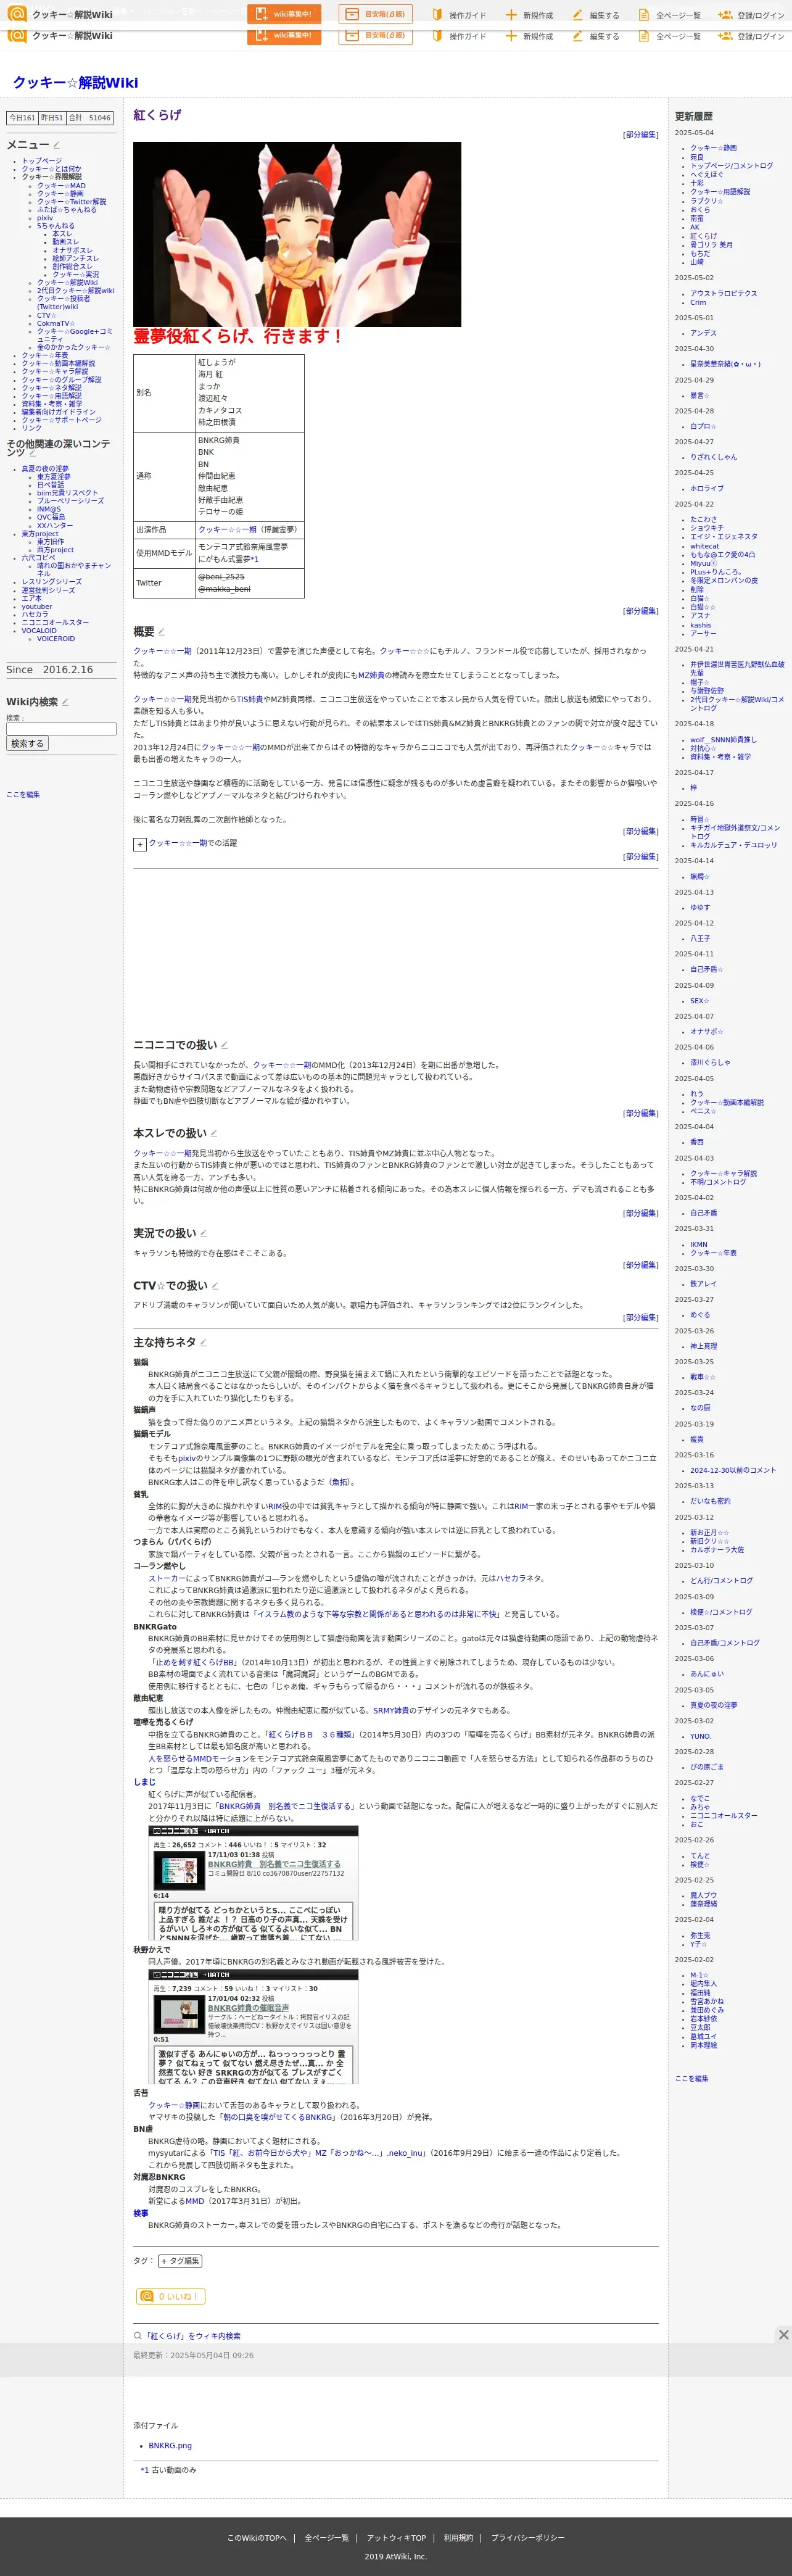Viewport: 792px width, 2576px height.
Task: Open カルボナーラ大佐 in 更新履歴
Action: (x=717, y=1550)
